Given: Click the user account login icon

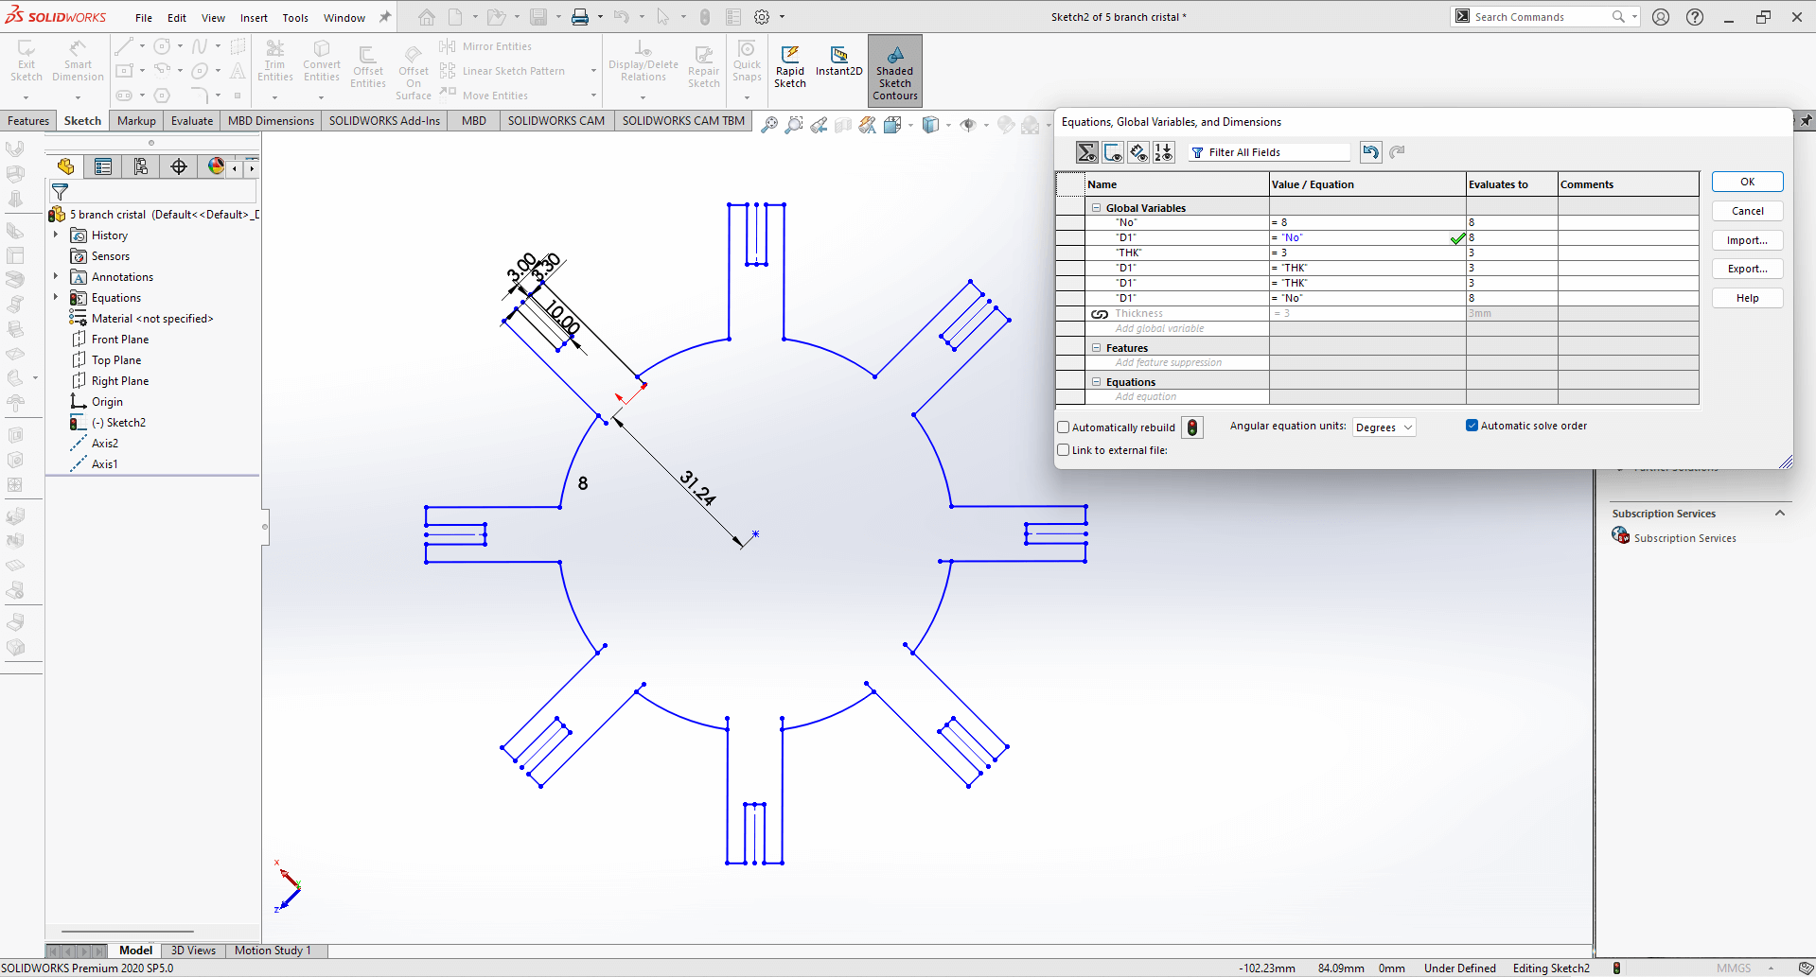Looking at the screenshot, I should (x=1661, y=17).
